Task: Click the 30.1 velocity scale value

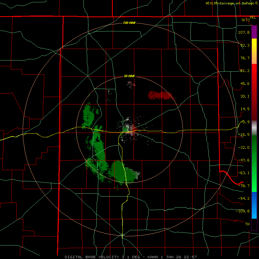Action: pos(245,96)
